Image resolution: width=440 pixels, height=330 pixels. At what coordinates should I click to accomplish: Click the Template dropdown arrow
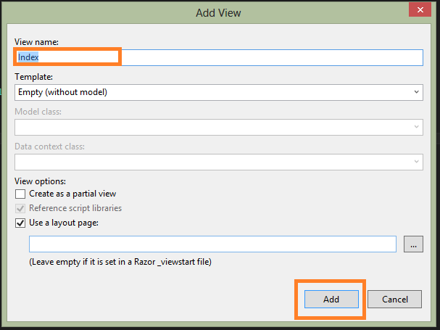(416, 92)
